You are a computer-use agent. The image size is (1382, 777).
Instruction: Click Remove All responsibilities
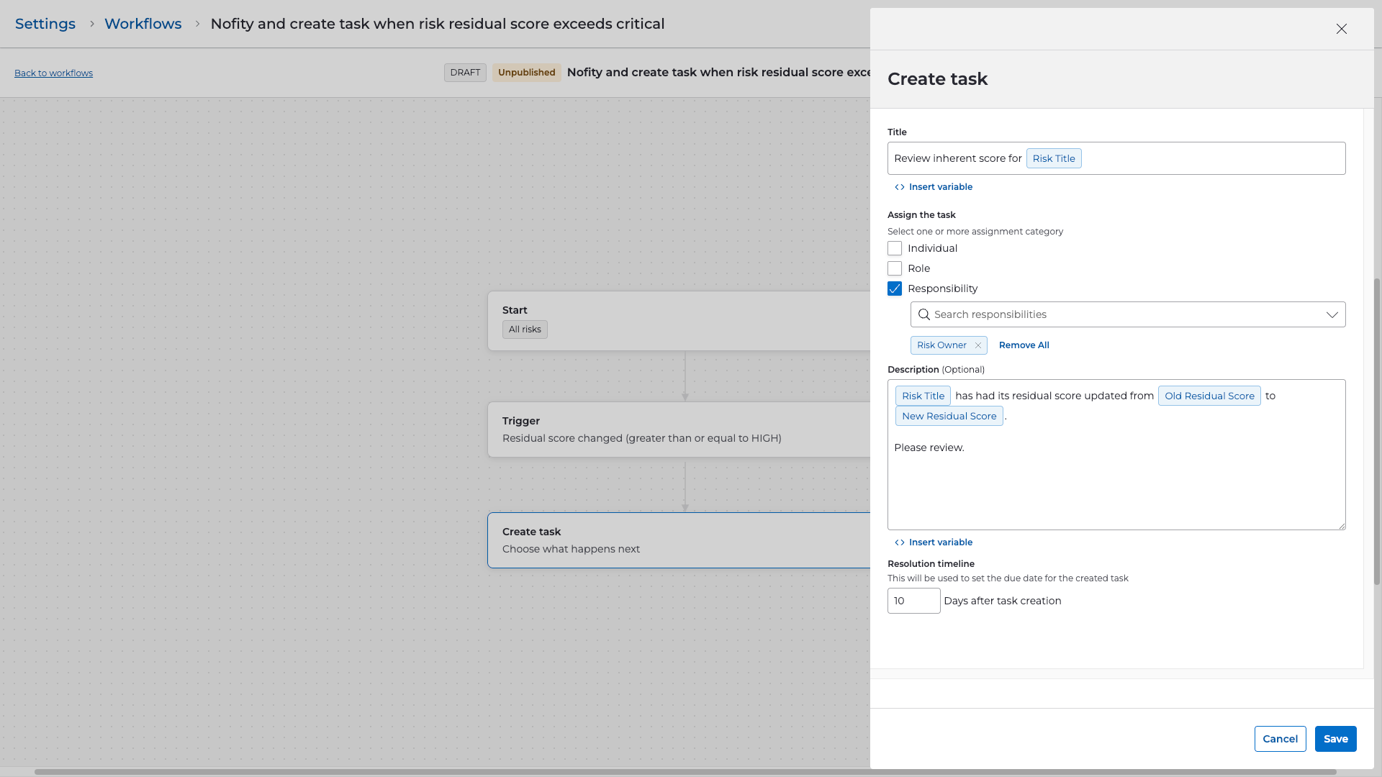1024,345
